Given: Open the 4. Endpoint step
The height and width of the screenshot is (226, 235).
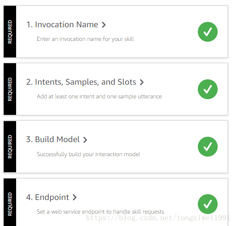Looking at the screenshot, I should point(47,197).
